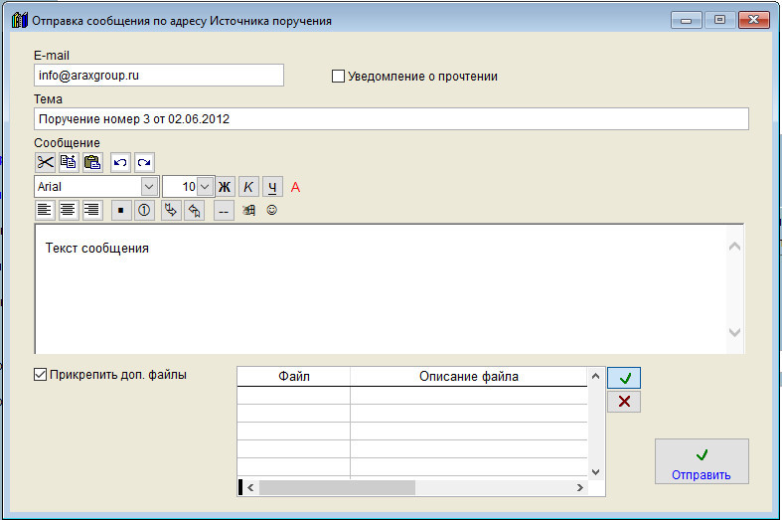782x520 pixels.
Task: Click file table scroll up arrow
Action: coord(595,376)
